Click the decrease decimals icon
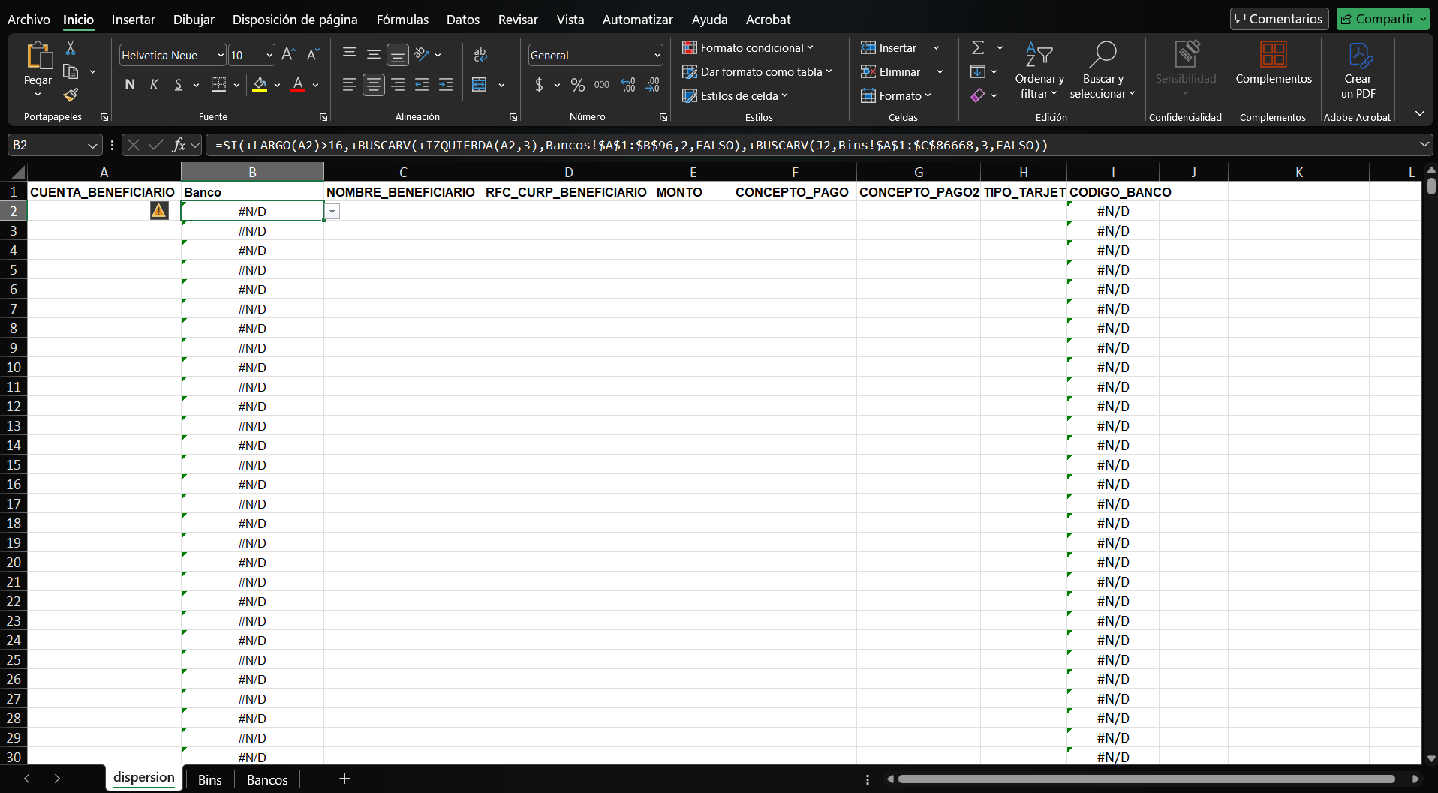The image size is (1438, 793). pos(652,85)
